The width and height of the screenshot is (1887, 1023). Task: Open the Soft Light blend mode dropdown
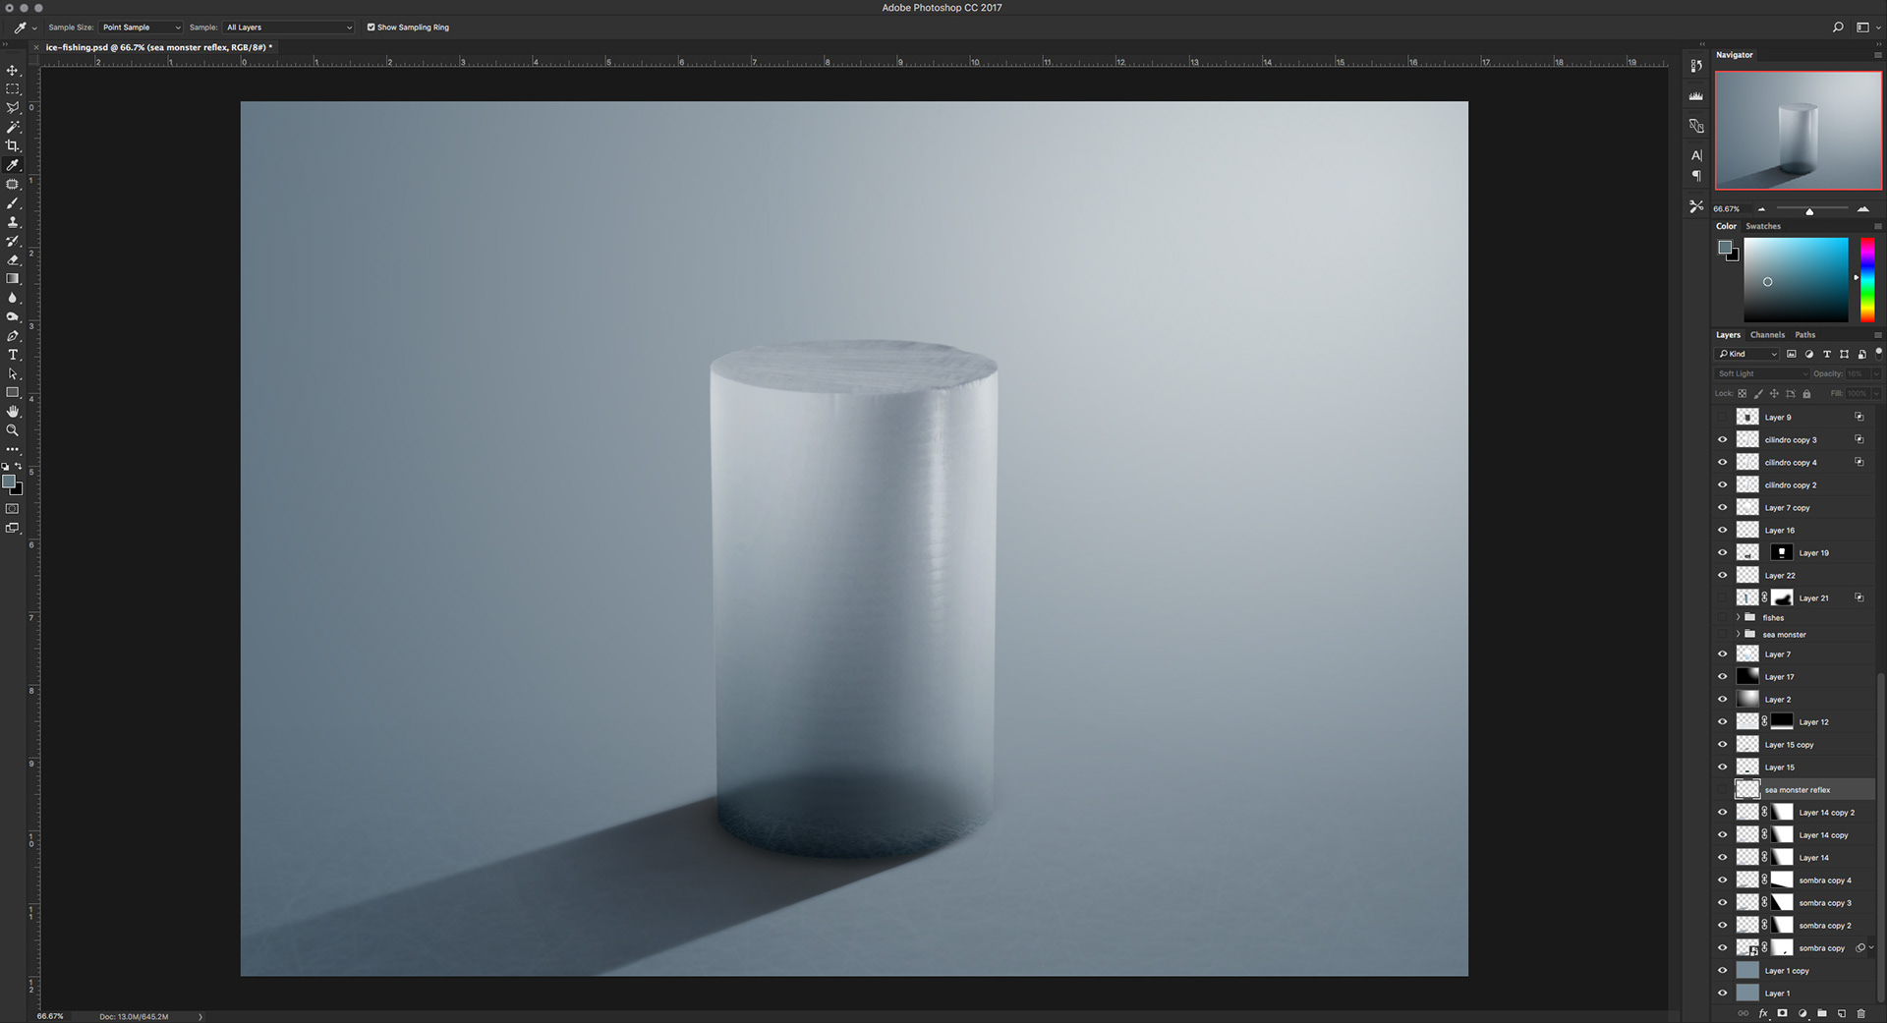click(1762, 373)
